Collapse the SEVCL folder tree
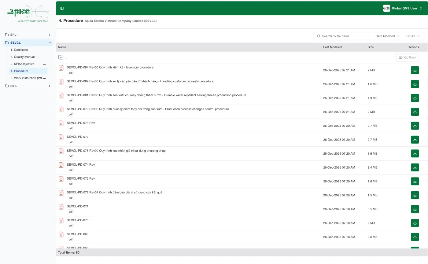Screen dimensions: 428x264 coord(49,42)
